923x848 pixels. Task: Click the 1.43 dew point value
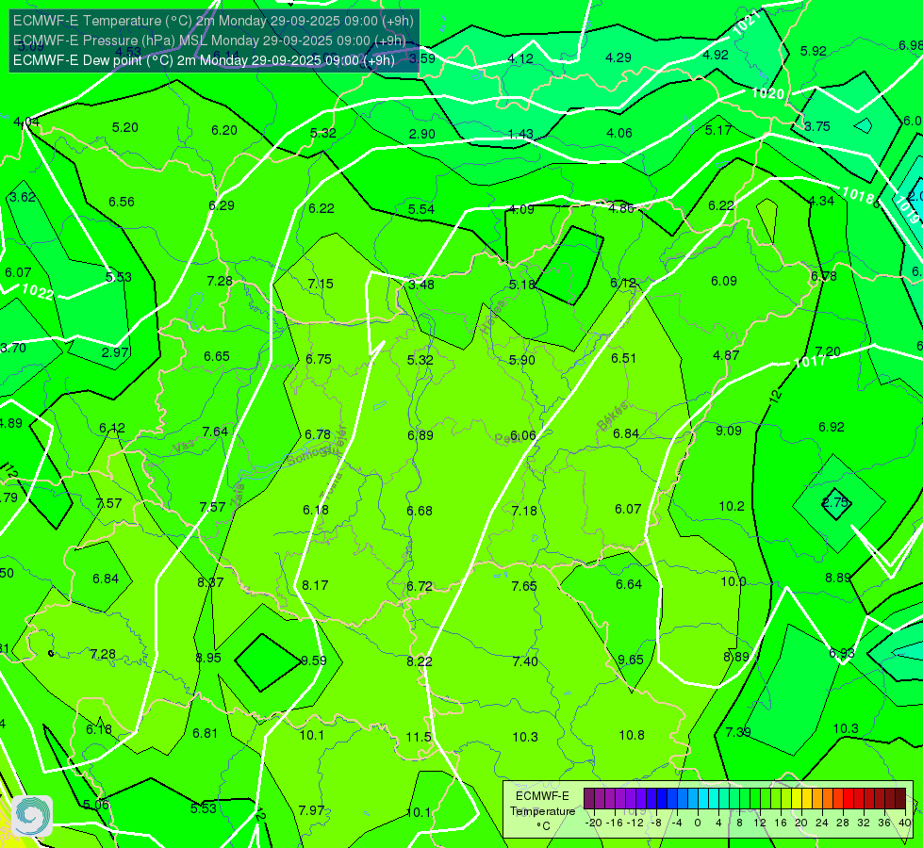(520, 134)
